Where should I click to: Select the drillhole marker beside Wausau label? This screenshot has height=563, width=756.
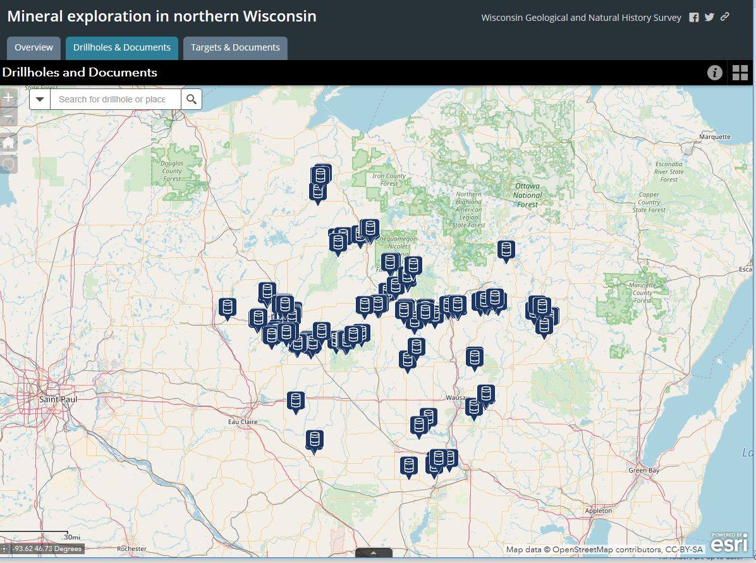tap(474, 409)
